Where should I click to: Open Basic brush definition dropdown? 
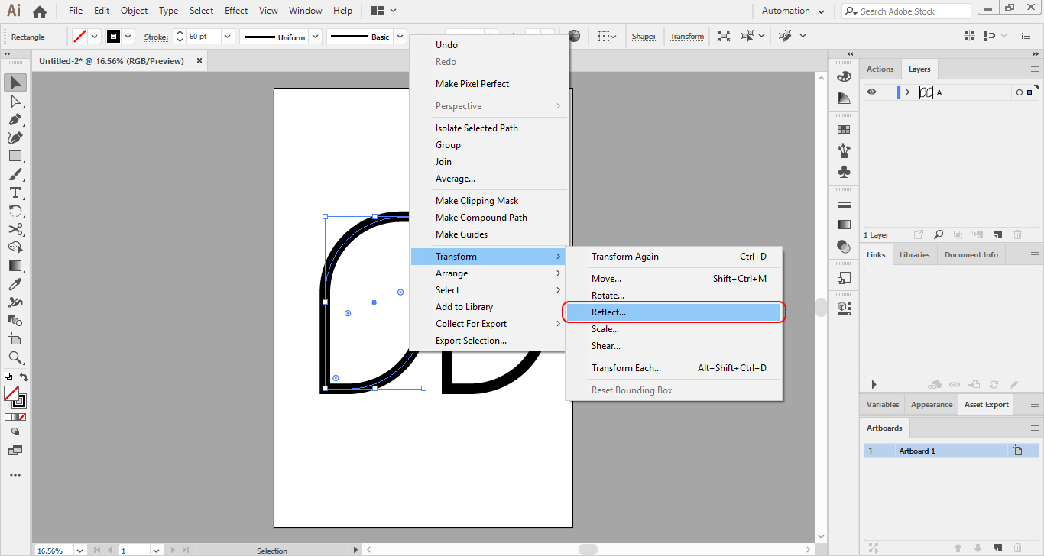tap(399, 37)
